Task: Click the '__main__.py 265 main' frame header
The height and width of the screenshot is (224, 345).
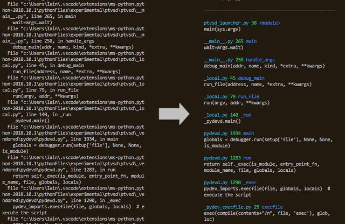Action: 230,41
